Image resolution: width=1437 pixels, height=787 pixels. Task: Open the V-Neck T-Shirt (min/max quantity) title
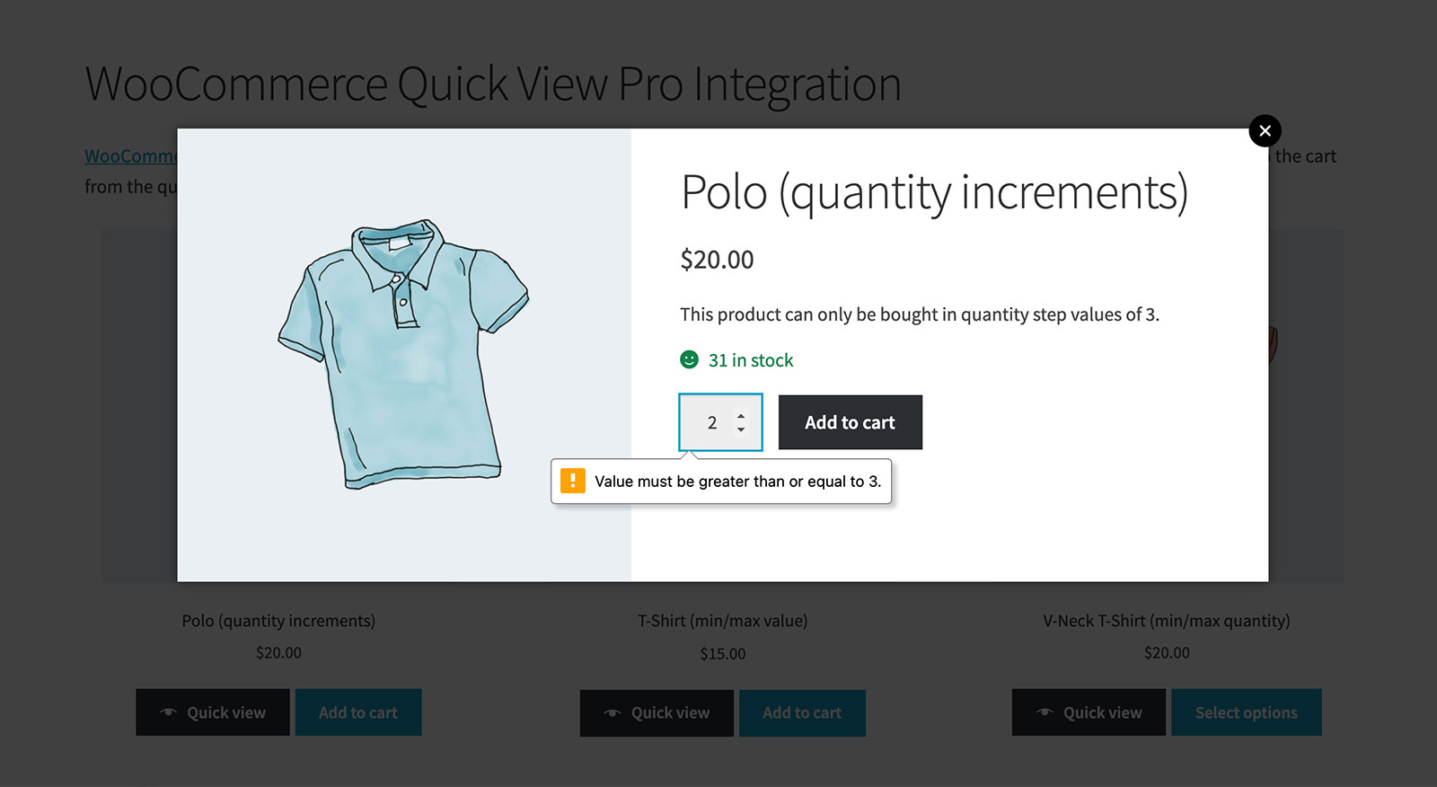(x=1166, y=621)
